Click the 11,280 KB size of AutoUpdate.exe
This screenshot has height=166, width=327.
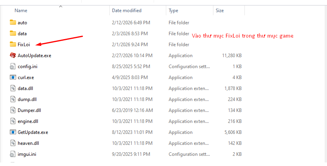pyautogui.click(x=231, y=56)
